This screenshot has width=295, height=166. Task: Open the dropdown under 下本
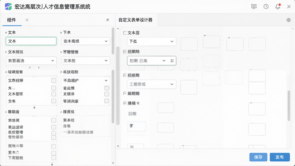click(86, 41)
